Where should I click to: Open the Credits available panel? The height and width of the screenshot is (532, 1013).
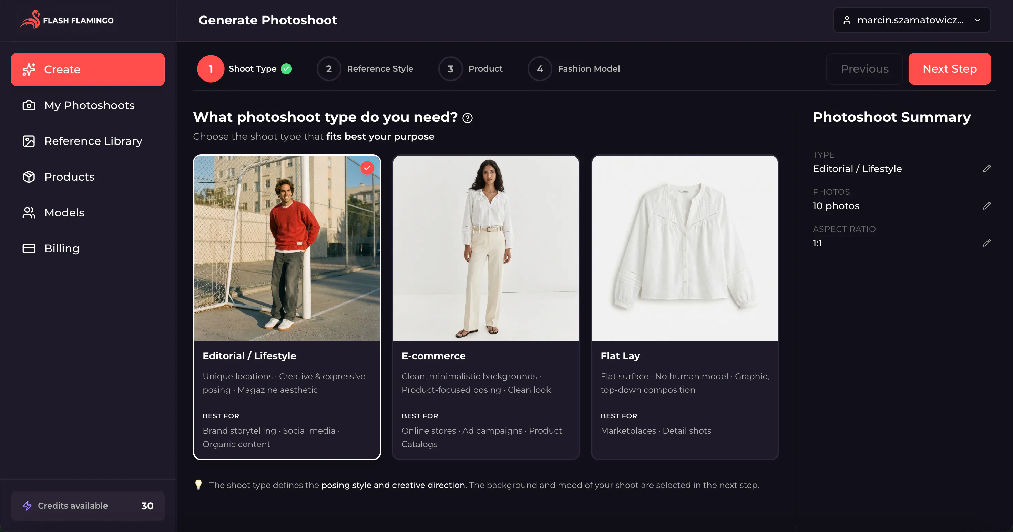click(88, 506)
